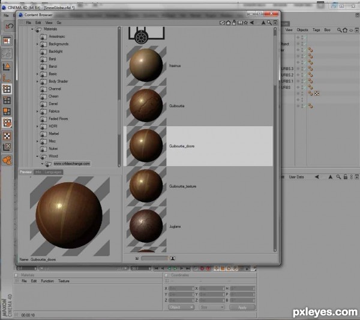Select www.c4dexchange.com tree item
360x320 pixels.
(71, 164)
